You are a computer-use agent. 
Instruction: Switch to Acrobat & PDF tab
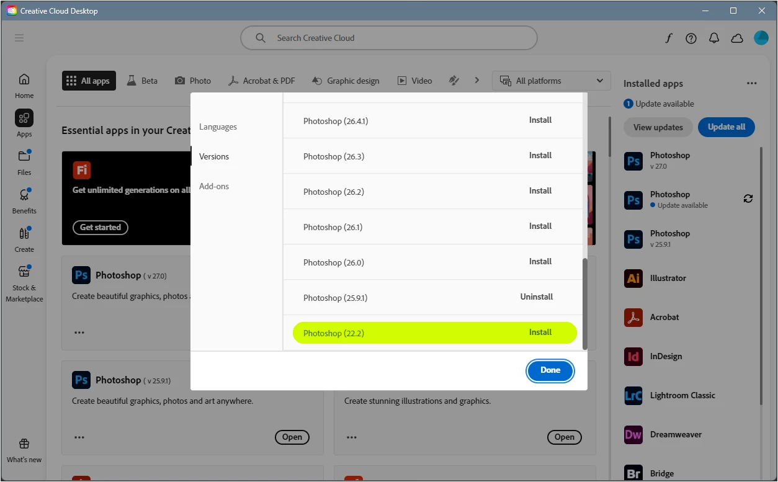click(261, 81)
